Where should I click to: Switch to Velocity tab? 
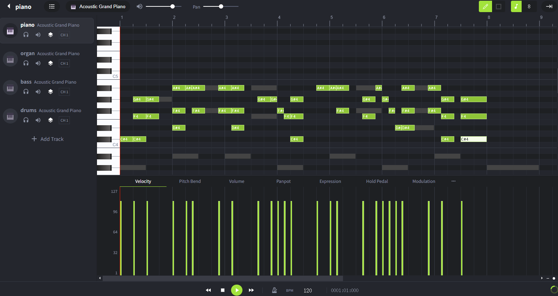(143, 181)
